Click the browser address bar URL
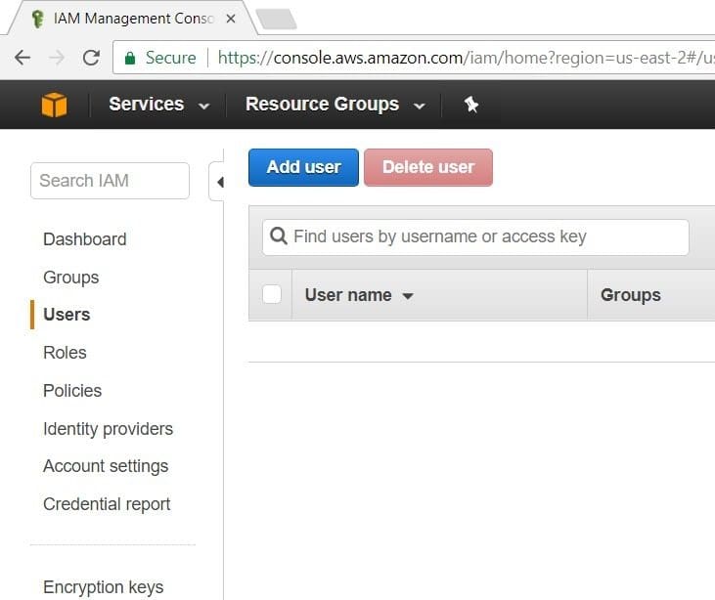Screen dimensions: 715x600 466,58
